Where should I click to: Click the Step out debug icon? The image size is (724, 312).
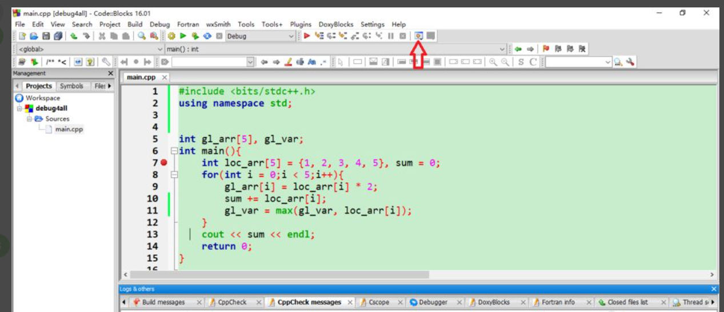click(355, 36)
